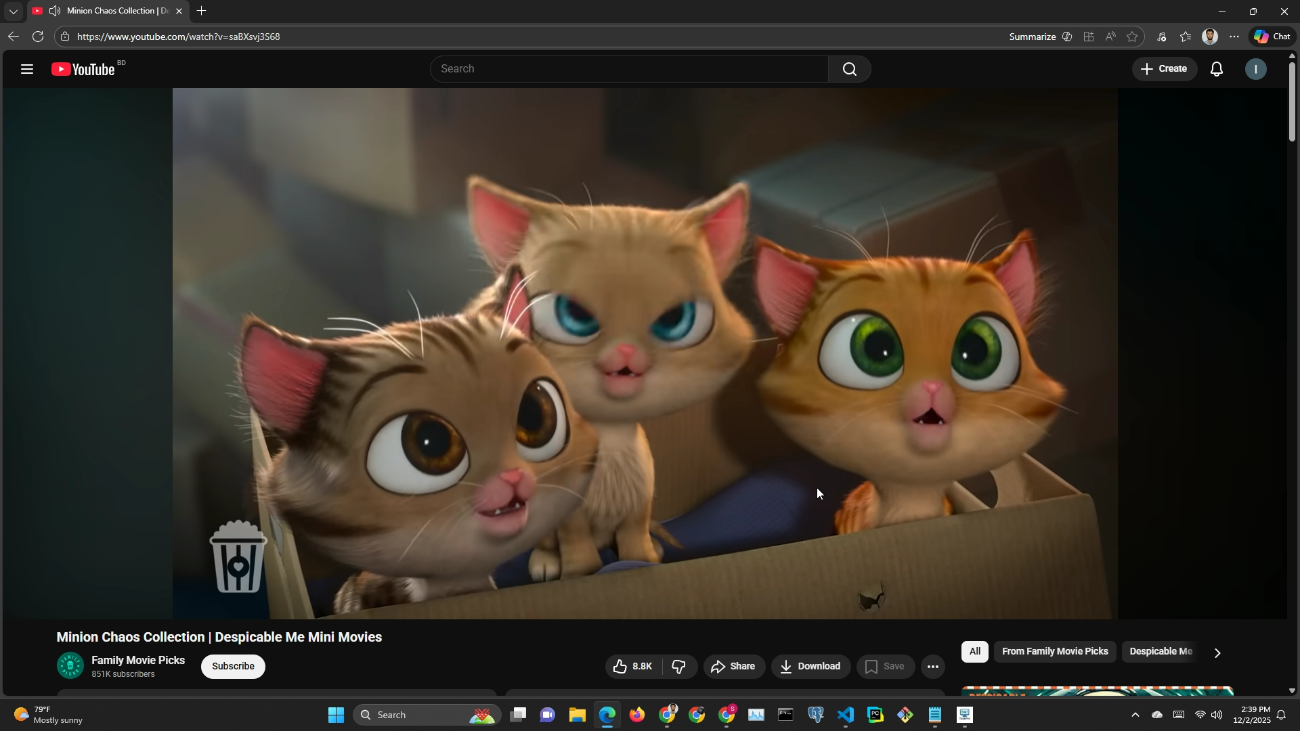1300x731 pixels.
Task: Open the notifications bell
Action: [1216, 69]
